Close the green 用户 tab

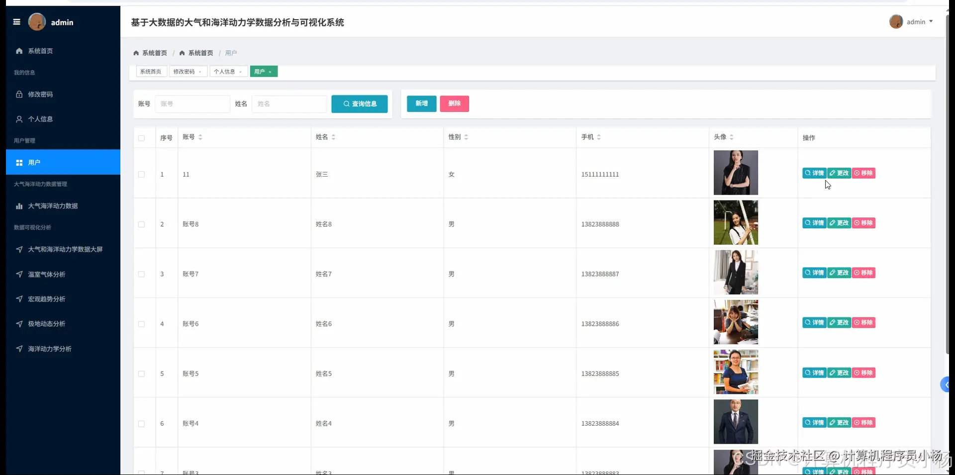click(x=270, y=72)
